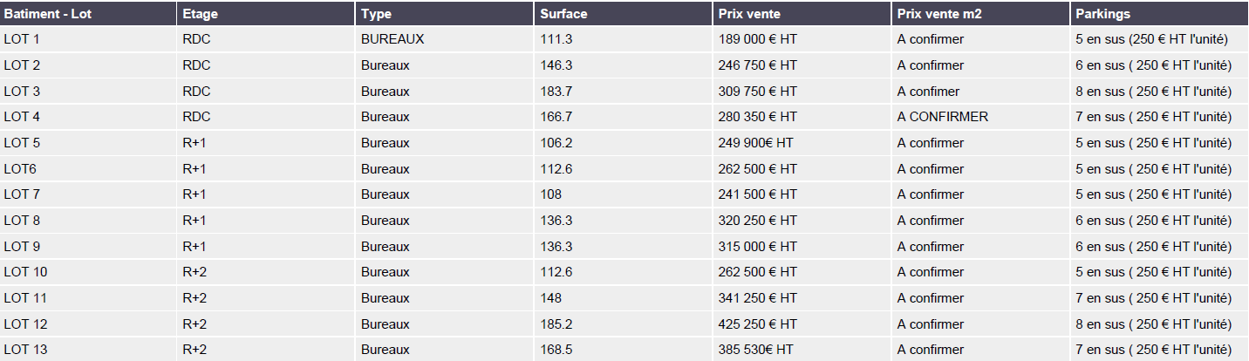Click the LOT6 row label
1249x361 pixels.
pos(20,168)
